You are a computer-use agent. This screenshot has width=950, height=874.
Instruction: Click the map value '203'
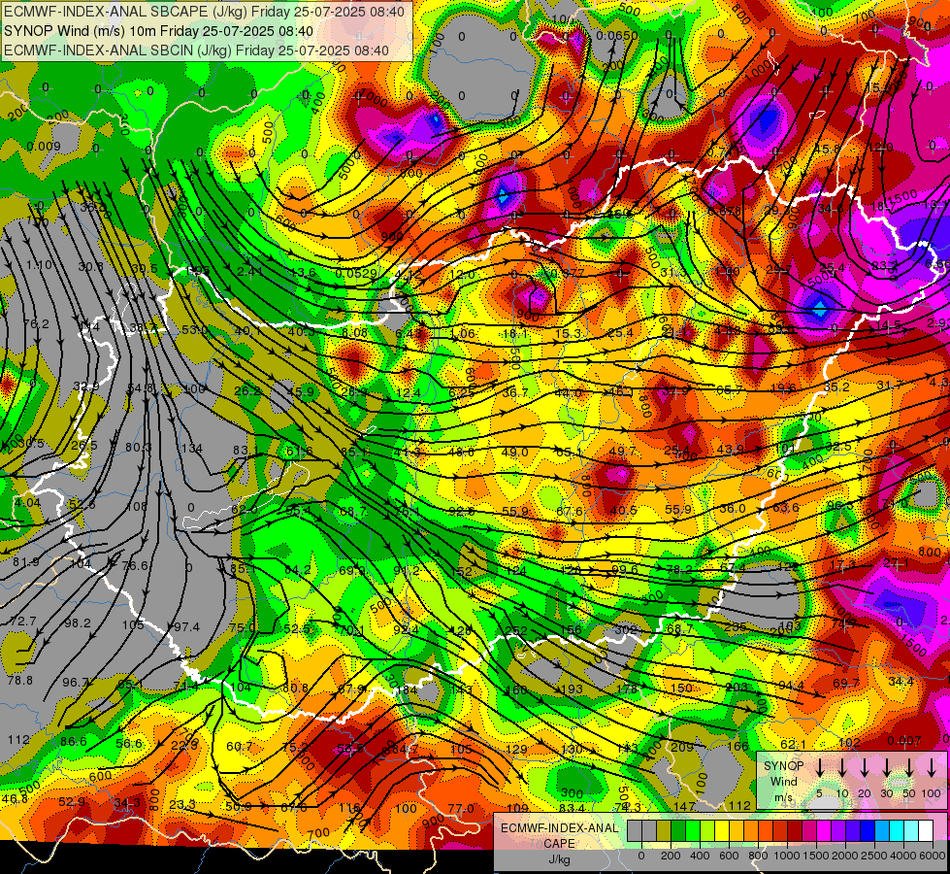(737, 688)
